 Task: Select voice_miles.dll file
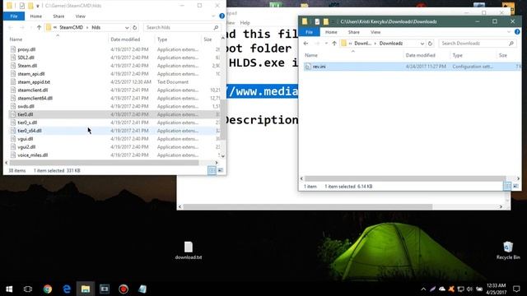tap(33, 155)
